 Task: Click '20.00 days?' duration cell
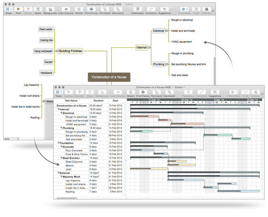98,105
